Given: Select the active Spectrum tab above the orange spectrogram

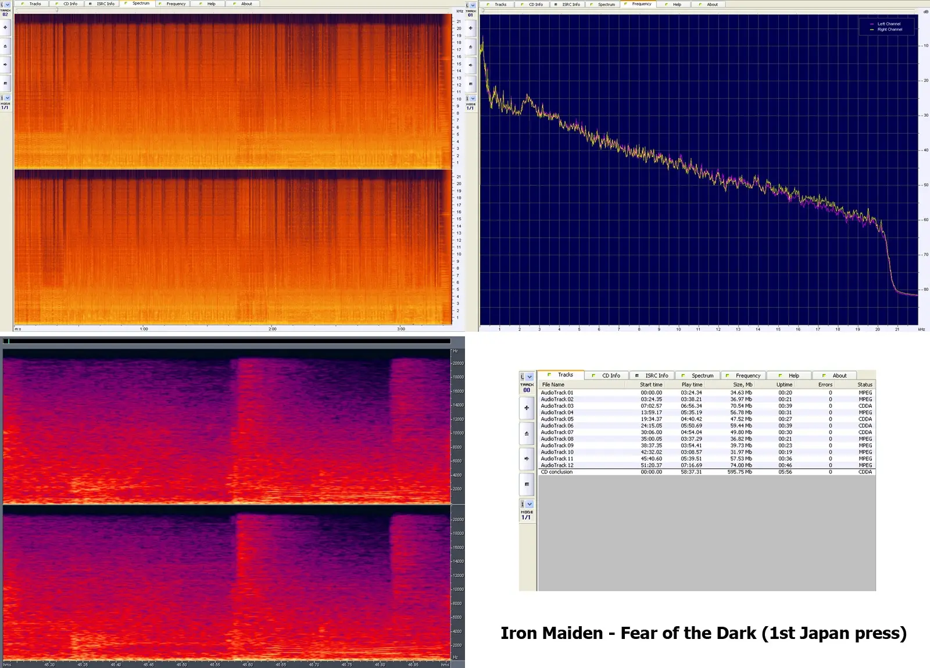Looking at the screenshot, I should point(137,3).
